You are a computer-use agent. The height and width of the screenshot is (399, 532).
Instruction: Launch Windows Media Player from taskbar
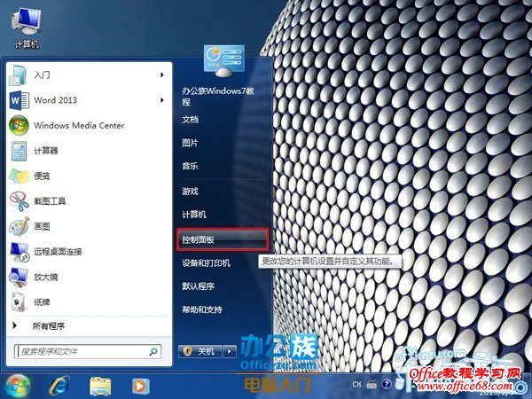click(140, 386)
